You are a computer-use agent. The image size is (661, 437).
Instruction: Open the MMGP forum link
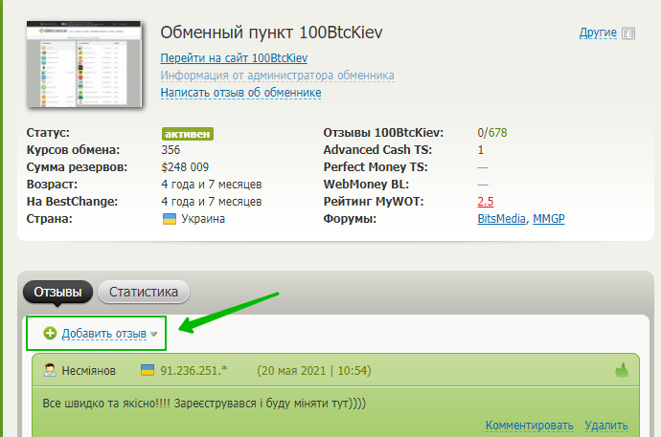[549, 219]
